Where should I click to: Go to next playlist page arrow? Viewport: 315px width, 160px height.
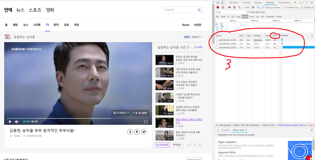click(200, 145)
